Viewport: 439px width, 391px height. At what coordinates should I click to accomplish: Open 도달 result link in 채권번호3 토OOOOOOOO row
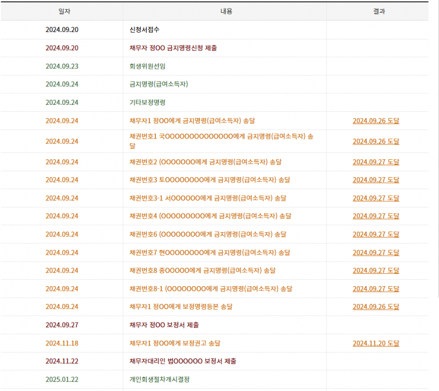coord(376,180)
